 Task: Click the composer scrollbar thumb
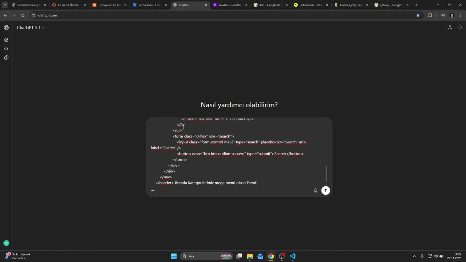click(327, 174)
